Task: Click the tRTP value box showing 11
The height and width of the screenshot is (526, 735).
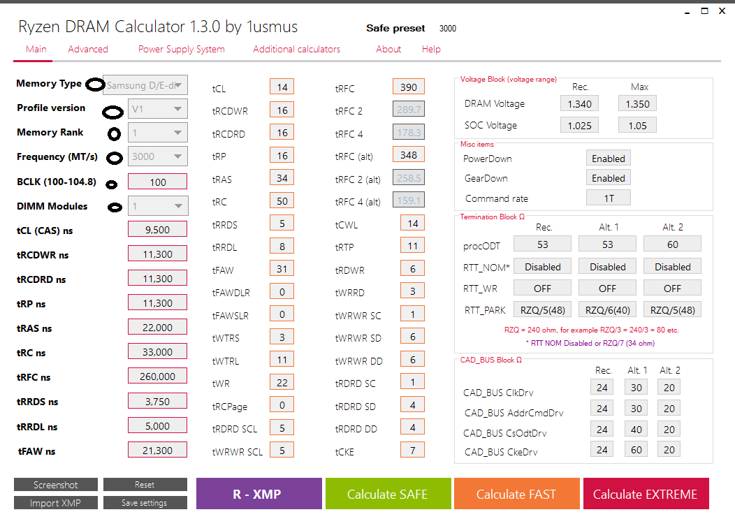Action: [412, 246]
